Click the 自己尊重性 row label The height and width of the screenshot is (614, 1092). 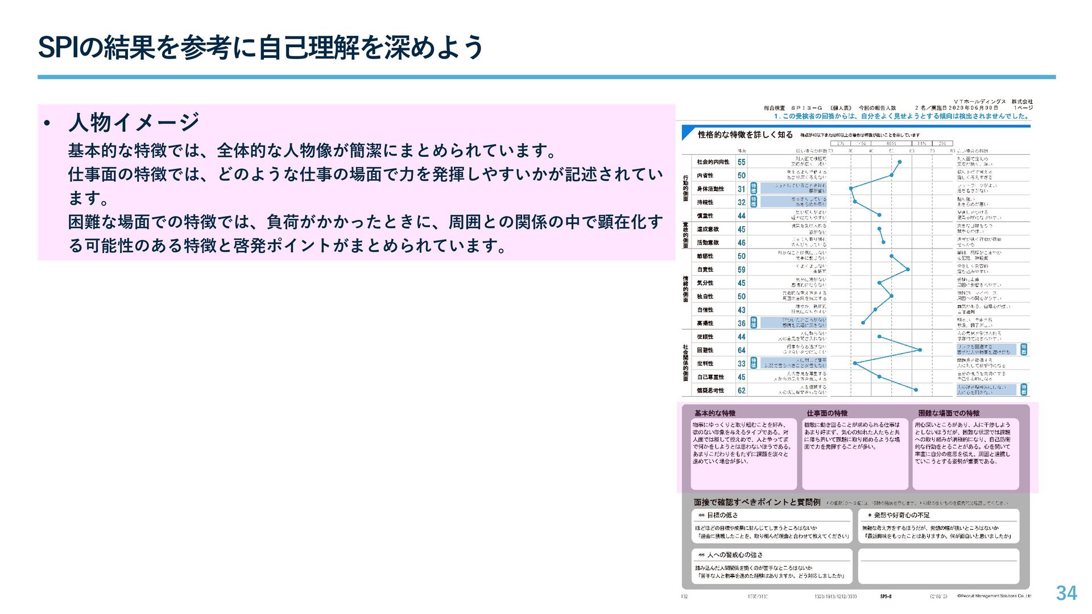point(710,377)
